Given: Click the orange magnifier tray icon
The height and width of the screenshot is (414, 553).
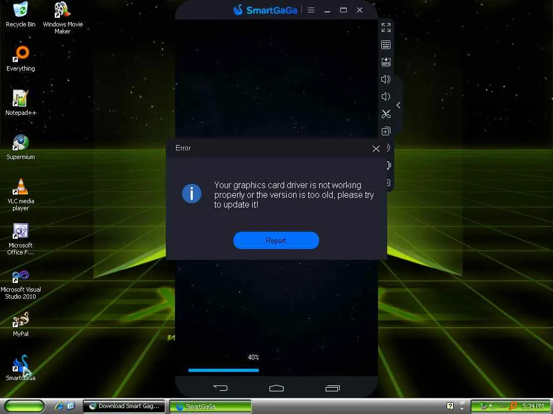Looking at the screenshot, I should point(514,406).
